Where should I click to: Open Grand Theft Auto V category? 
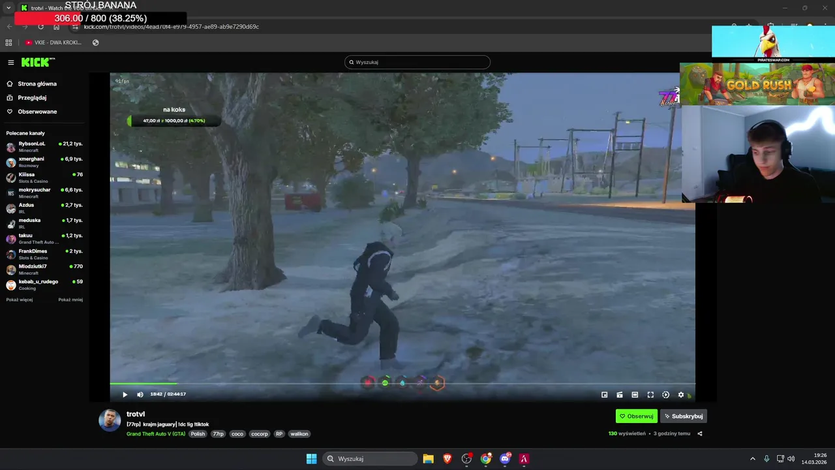pos(156,433)
